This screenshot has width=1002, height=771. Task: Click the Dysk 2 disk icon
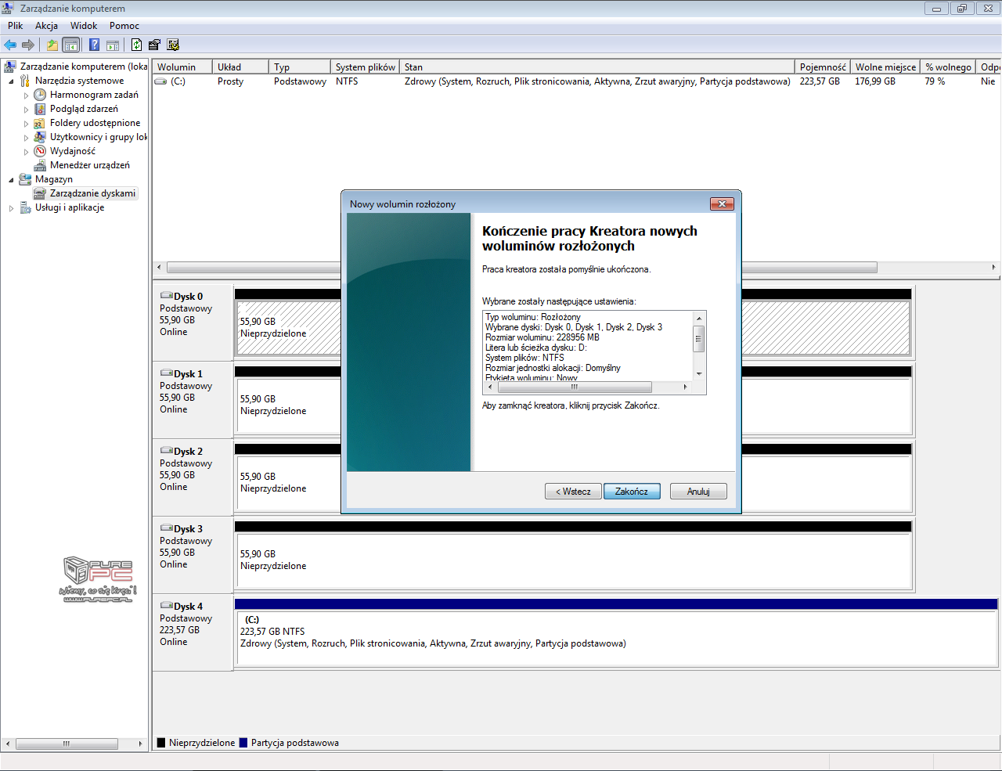(x=167, y=451)
